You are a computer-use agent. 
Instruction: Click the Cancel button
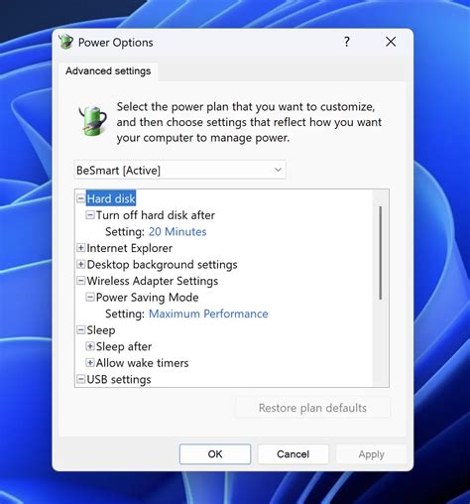[x=294, y=454]
